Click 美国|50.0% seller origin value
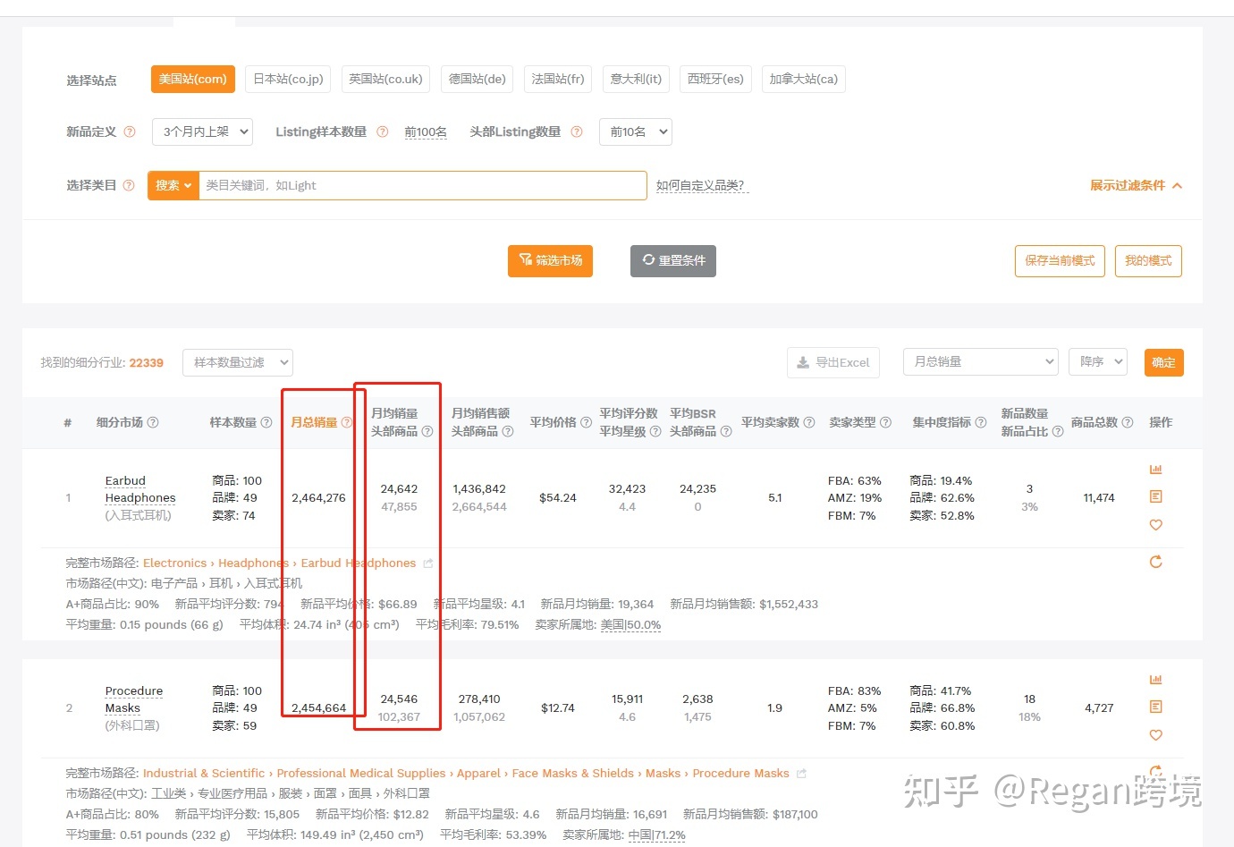The width and height of the screenshot is (1234, 847). [631, 625]
